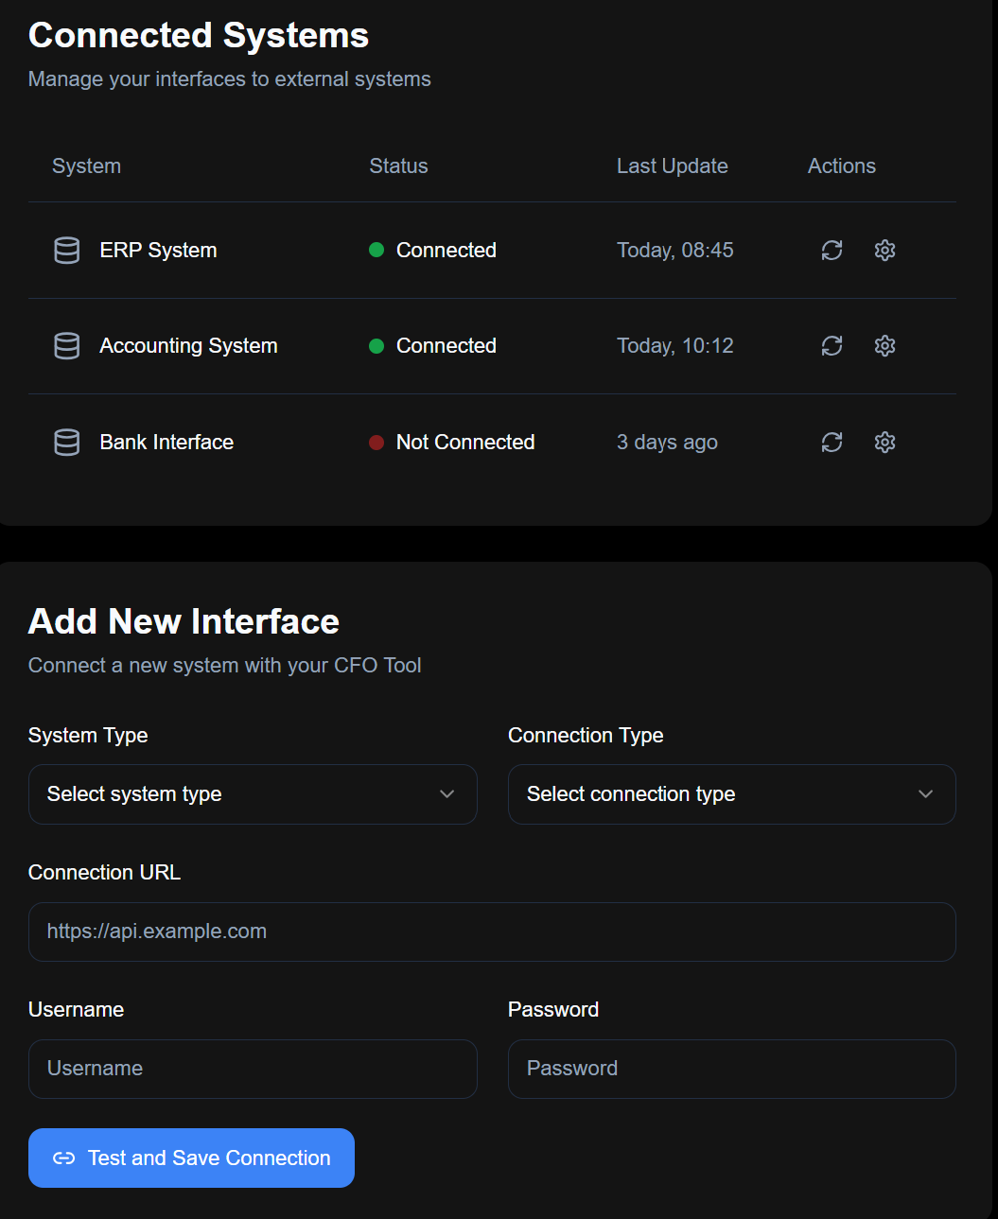Open the Connection Type dropdown
The width and height of the screenshot is (998, 1219).
pyautogui.click(x=731, y=794)
